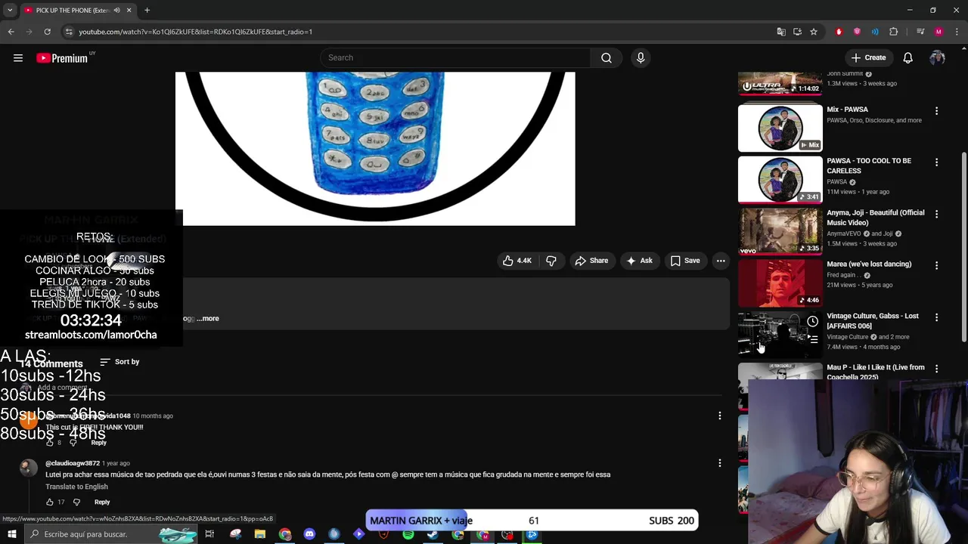Open the YouTube hamburger guide menu
The width and height of the screenshot is (968, 544).
pyautogui.click(x=18, y=58)
